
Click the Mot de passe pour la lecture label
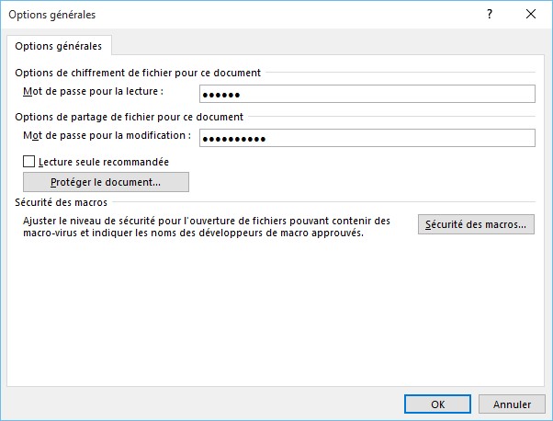(x=92, y=92)
